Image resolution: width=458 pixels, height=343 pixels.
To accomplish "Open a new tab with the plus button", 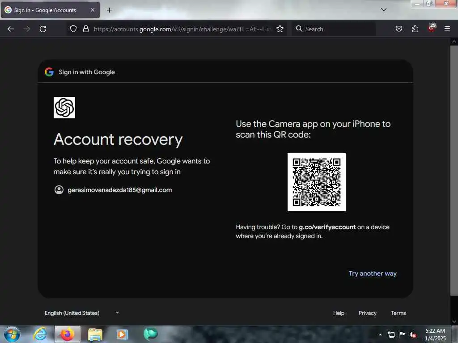I will [109, 10].
